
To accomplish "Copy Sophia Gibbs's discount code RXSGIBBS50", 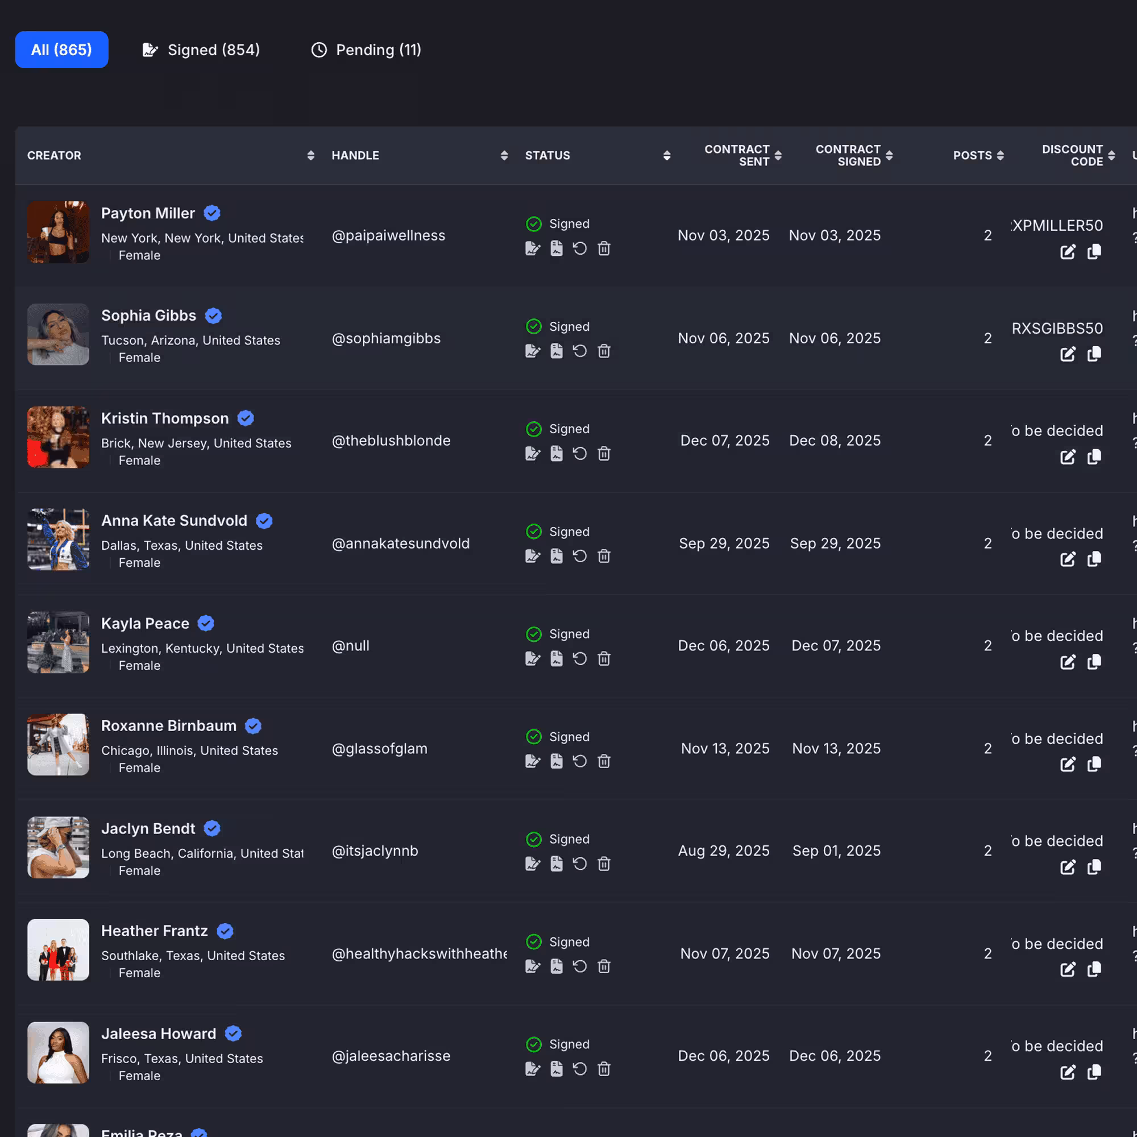I will tap(1094, 354).
